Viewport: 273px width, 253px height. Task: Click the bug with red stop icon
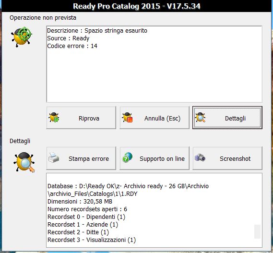tap(127, 118)
